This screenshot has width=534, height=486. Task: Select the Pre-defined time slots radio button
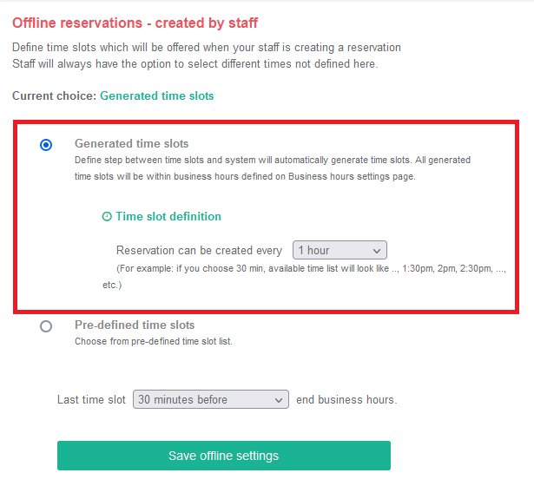pos(46,326)
